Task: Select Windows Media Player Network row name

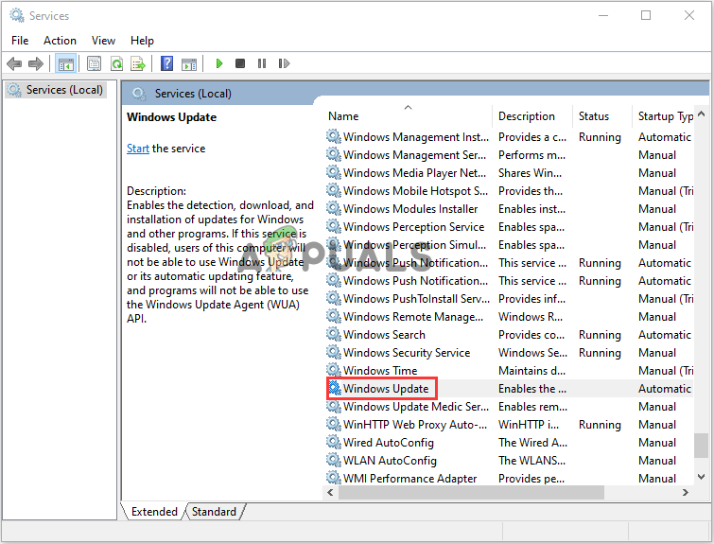Action: coord(414,173)
